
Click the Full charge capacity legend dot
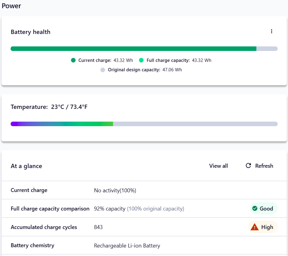[x=141, y=60]
